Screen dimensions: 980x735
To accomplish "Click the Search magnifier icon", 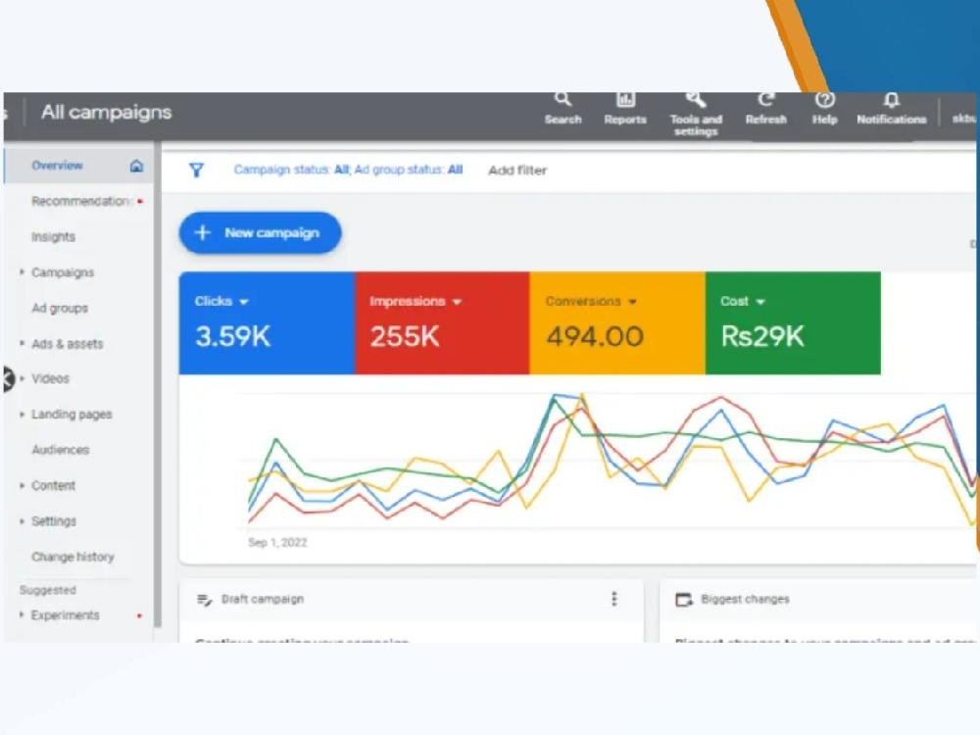I will tap(563, 100).
